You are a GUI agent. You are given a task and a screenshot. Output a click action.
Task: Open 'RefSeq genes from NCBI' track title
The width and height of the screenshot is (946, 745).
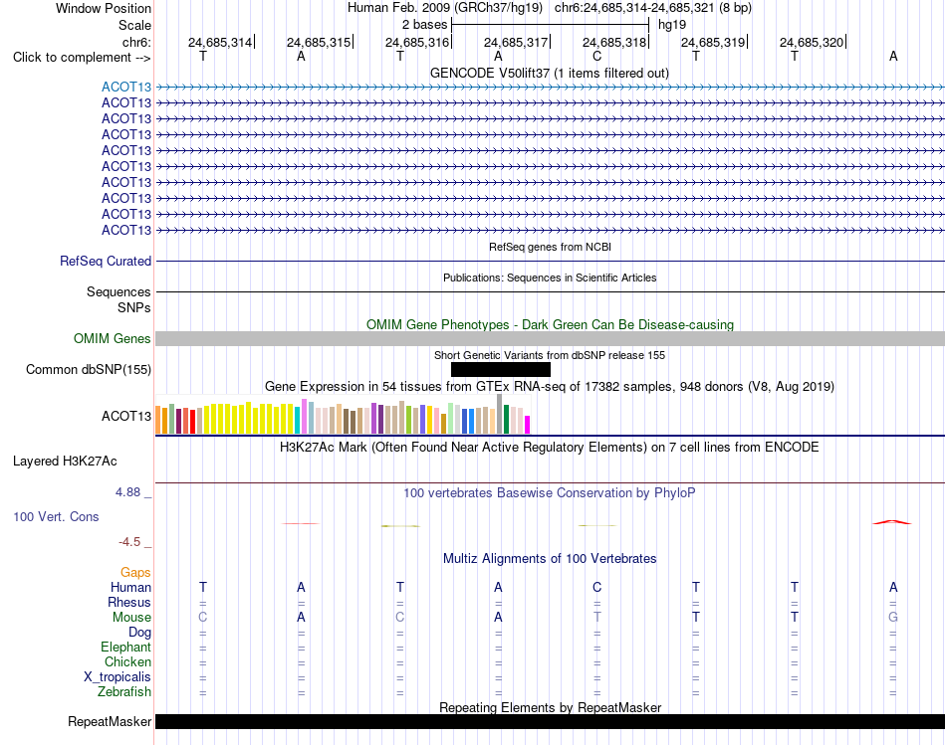550,247
